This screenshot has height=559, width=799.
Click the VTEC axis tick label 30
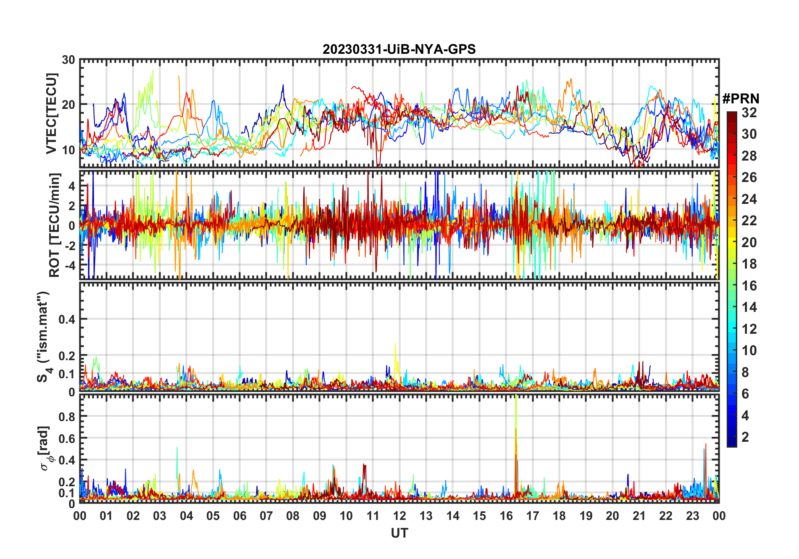click(68, 60)
